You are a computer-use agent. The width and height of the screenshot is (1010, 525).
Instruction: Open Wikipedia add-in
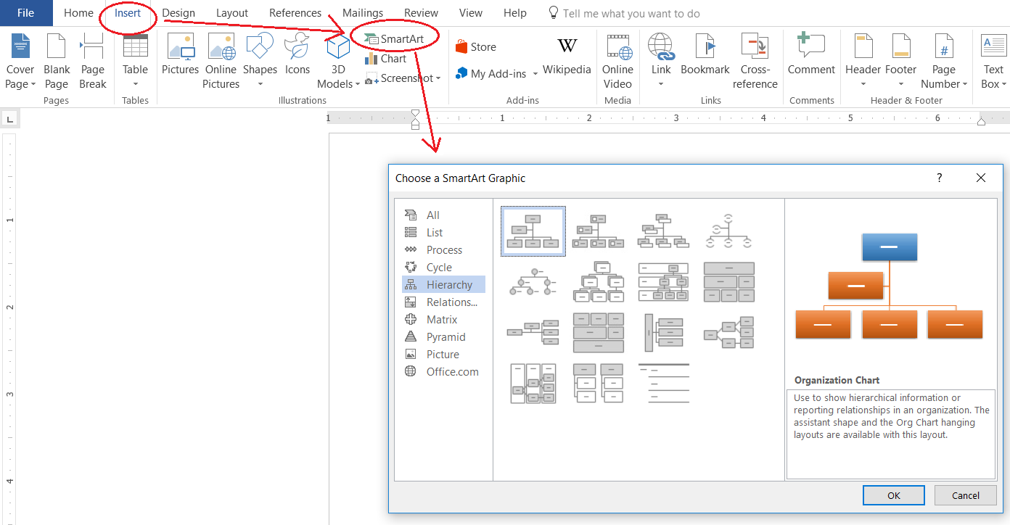click(567, 54)
